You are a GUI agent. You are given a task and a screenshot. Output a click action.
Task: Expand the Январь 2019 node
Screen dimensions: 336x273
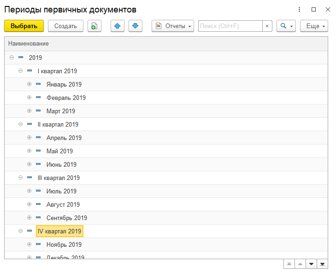point(29,84)
